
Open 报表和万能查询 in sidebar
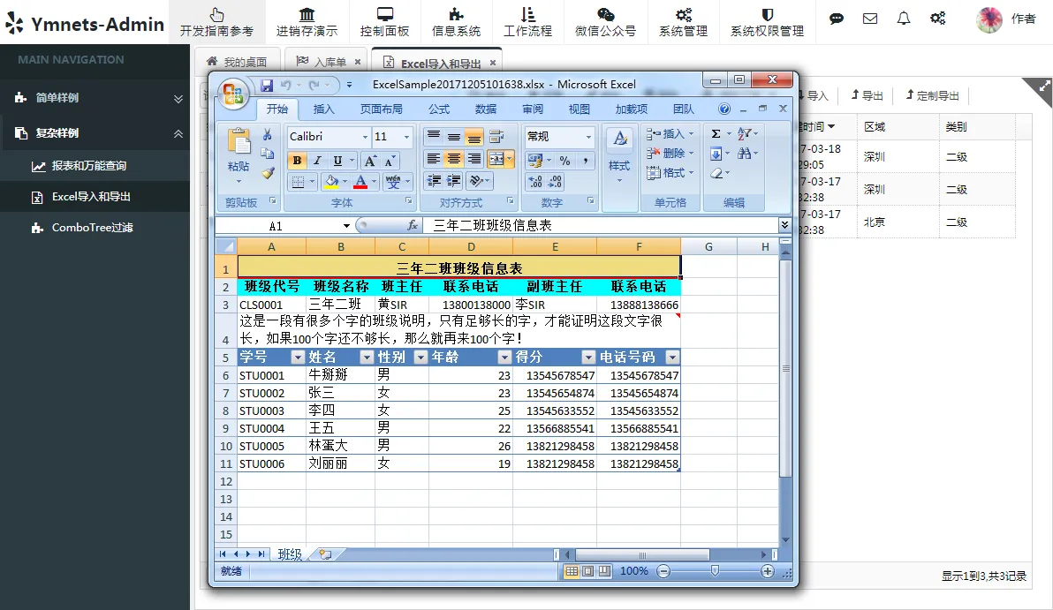click(x=89, y=166)
